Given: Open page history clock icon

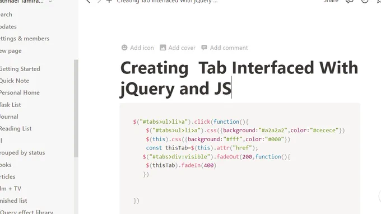Looking at the screenshot, I should [365, 1].
